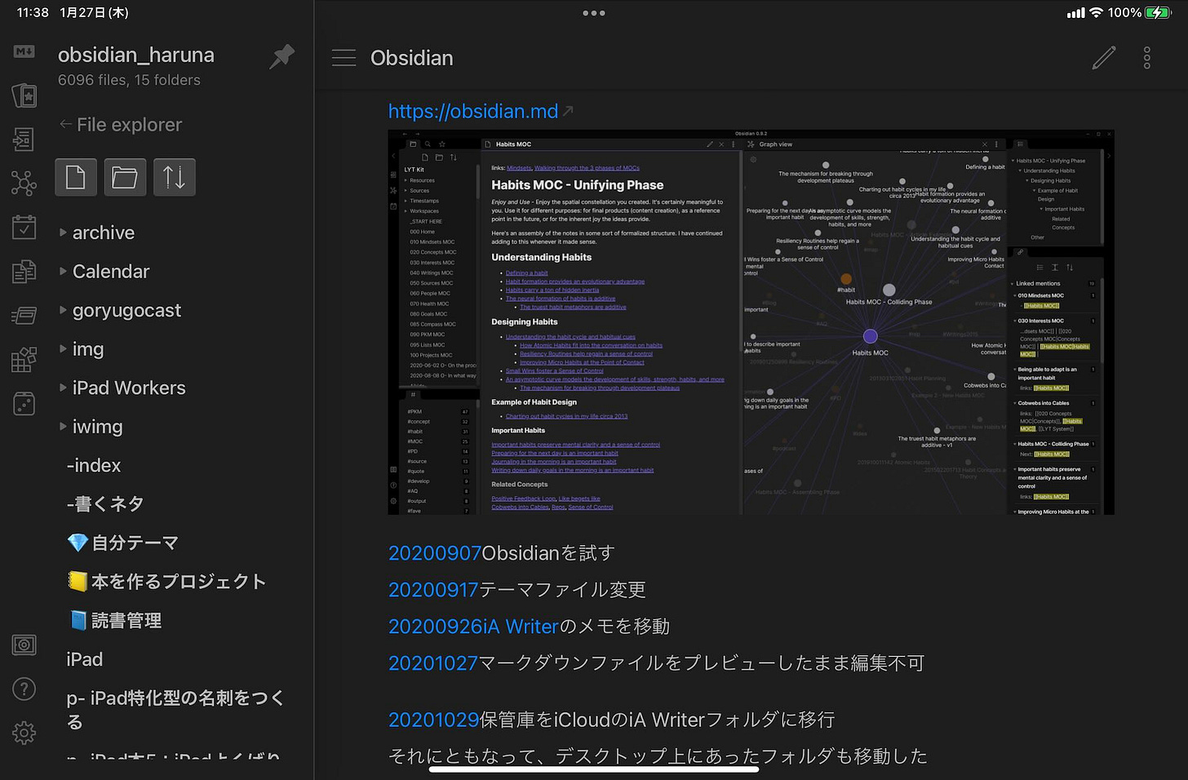Change the file sort order
Screen dimensions: 1188x780
point(174,177)
